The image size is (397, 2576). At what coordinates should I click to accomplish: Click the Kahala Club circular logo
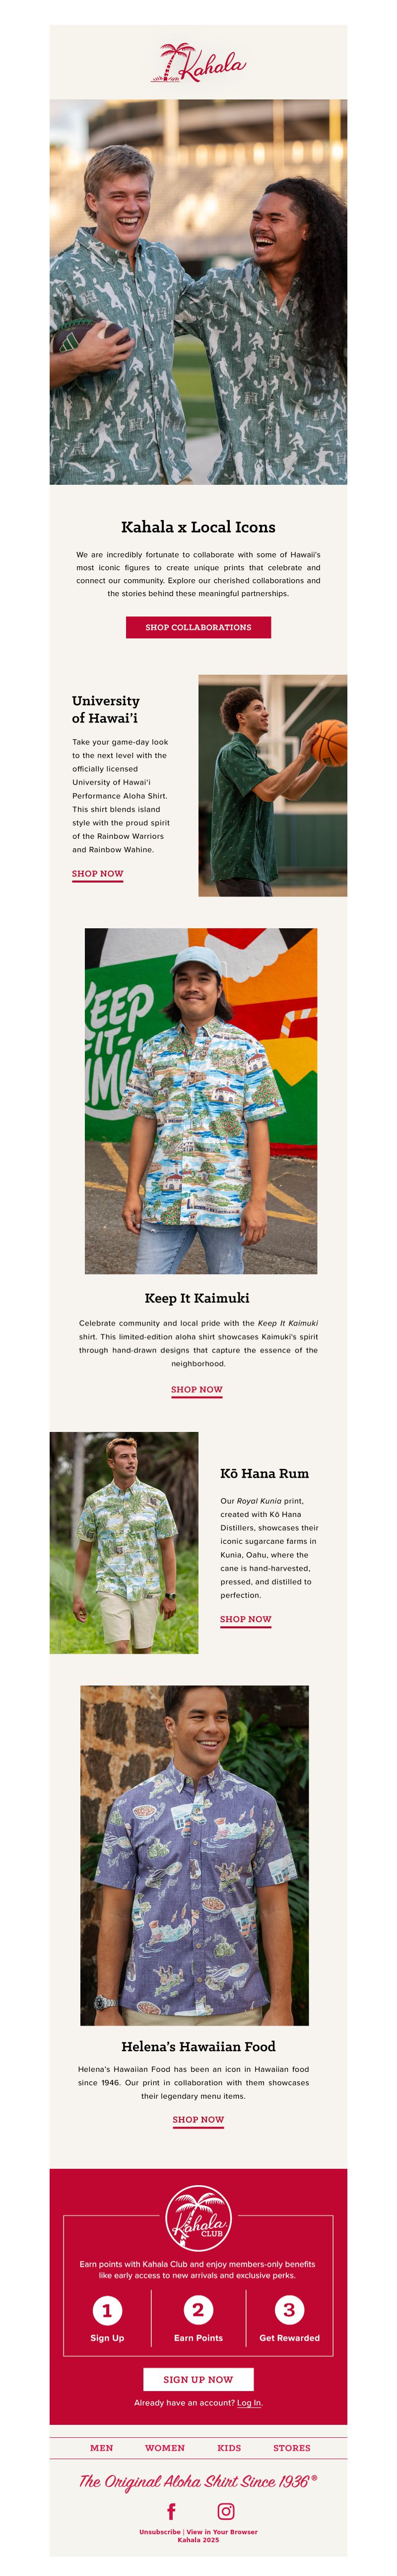click(198, 2218)
